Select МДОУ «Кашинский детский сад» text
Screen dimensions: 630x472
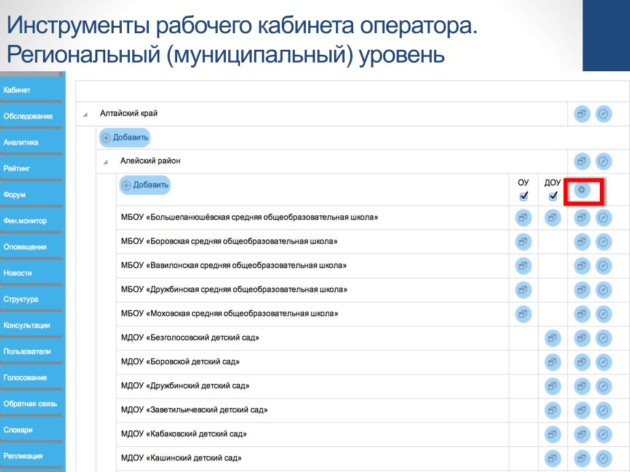click(x=181, y=458)
